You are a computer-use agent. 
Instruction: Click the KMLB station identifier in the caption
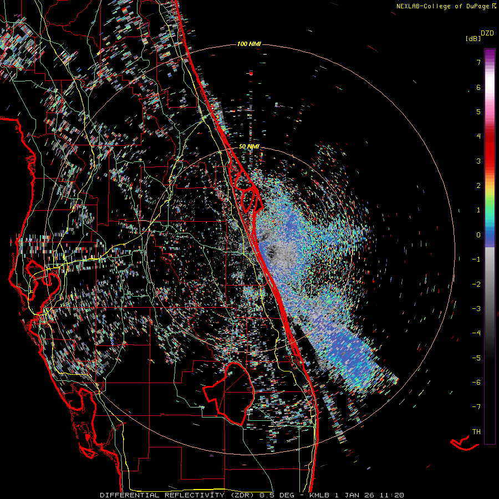point(320,495)
